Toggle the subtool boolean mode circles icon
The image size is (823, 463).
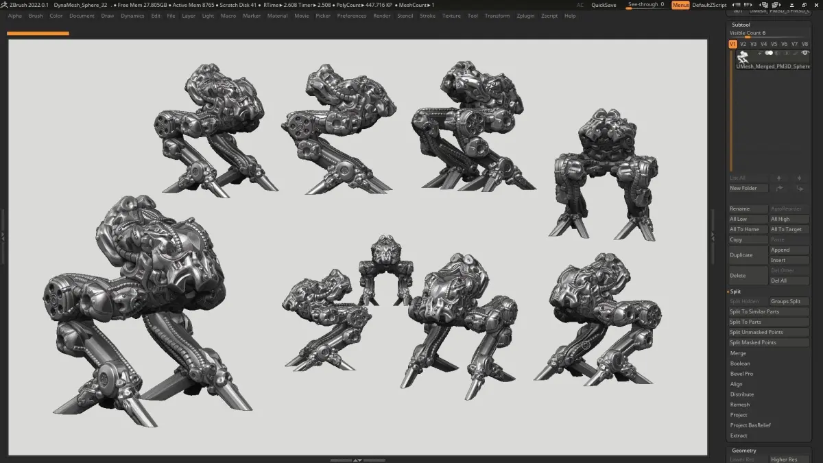pos(769,53)
